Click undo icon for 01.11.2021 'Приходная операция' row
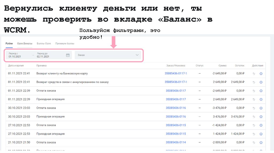Screen dimensions: 274x153 tap(254, 99)
